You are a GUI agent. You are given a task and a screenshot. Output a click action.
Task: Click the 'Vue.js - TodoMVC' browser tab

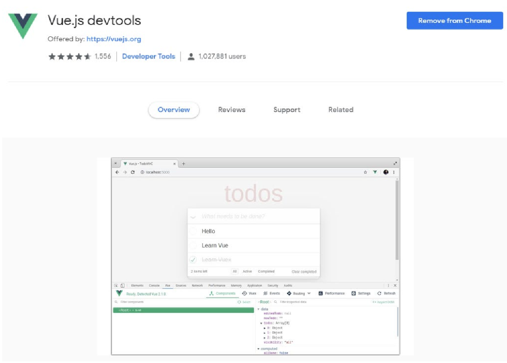pyautogui.click(x=149, y=164)
